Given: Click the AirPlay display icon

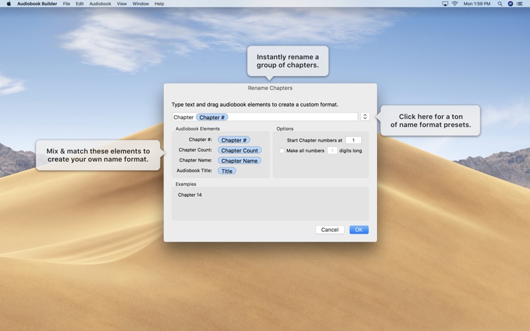Looking at the screenshot, I should pyautogui.click(x=445, y=4).
